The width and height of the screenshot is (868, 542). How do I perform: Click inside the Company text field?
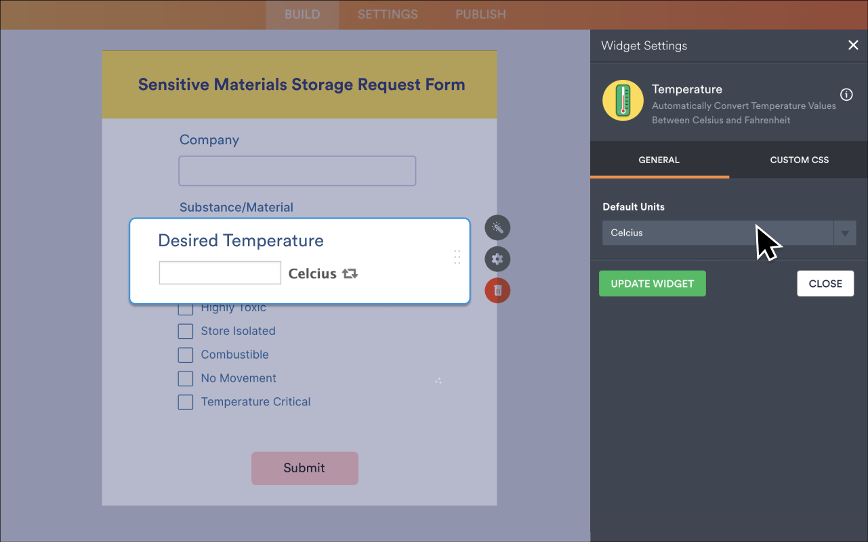click(297, 171)
